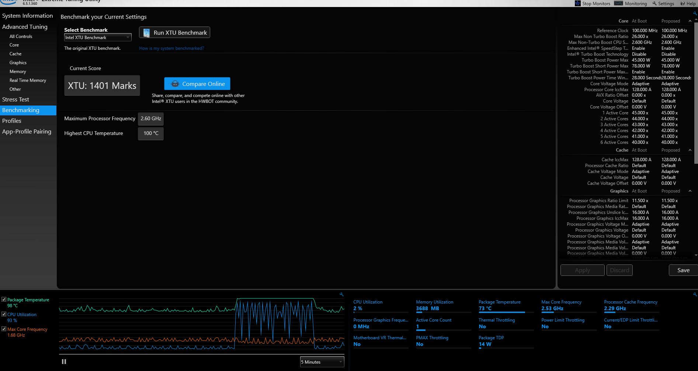Open System Information section
This screenshot has width=698, height=371.
(x=28, y=16)
